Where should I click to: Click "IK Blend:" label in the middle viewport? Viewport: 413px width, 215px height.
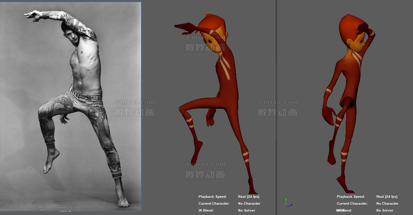coord(206,211)
